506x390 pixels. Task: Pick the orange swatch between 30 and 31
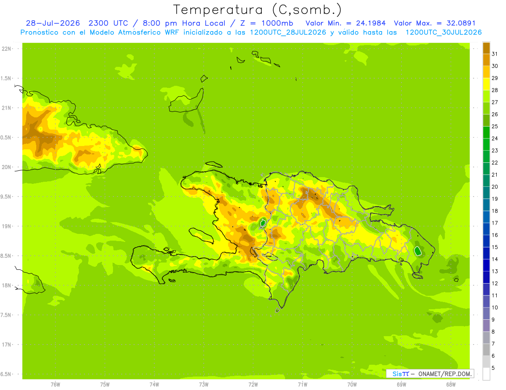tap(486, 60)
